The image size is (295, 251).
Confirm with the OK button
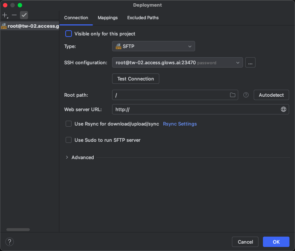coord(276,242)
